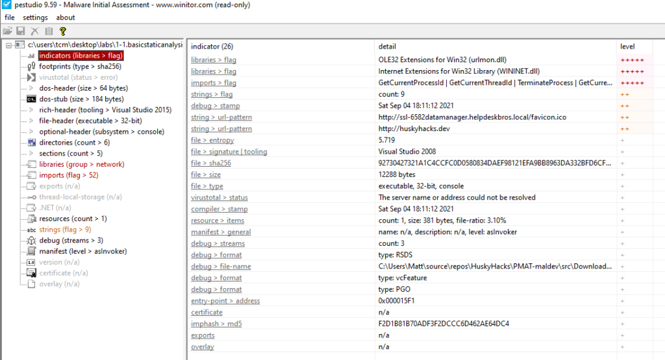The width and height of the screenshot is (665, 360).
Task: Click the imports > flag indicator link
Action: click(213, 83)
